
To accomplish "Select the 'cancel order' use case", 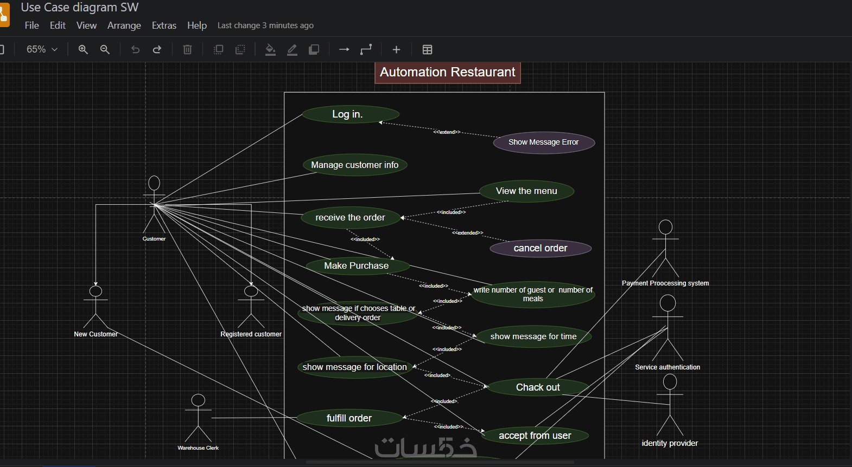I will point(541,248).
